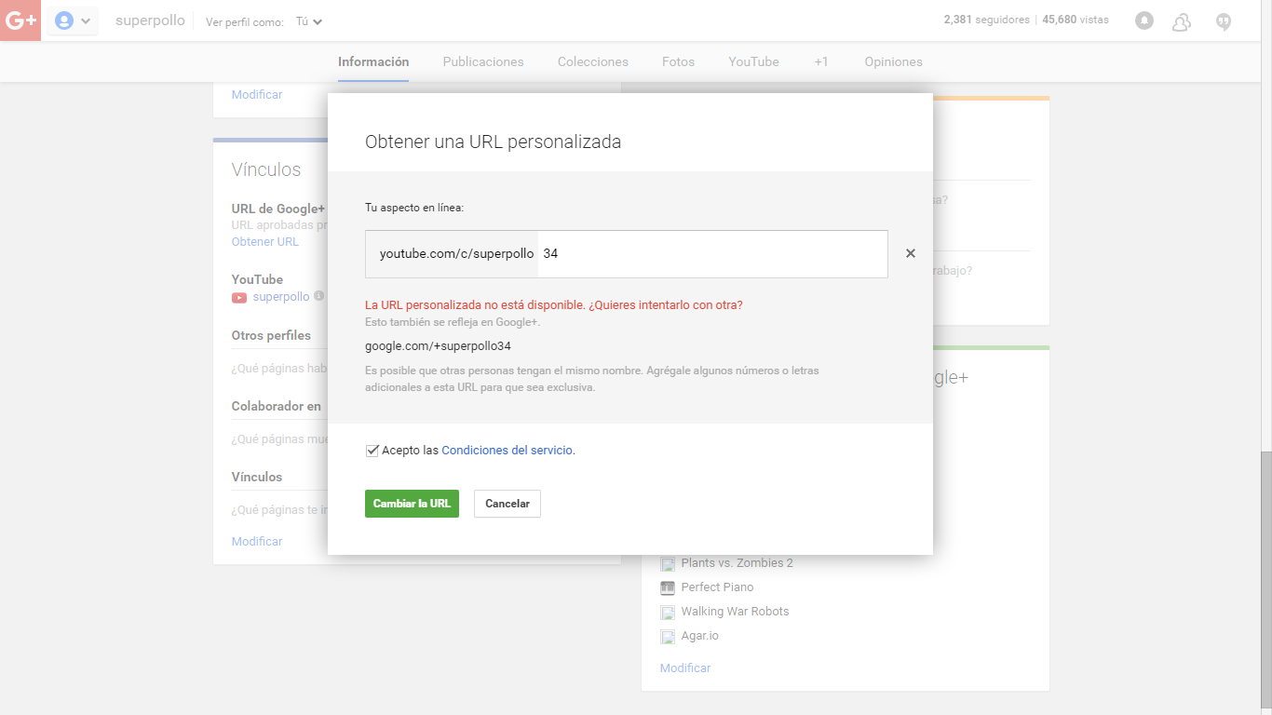Click the 'Colaborador en' heading
Viewport: 1272px width, 715px height.
277,406
